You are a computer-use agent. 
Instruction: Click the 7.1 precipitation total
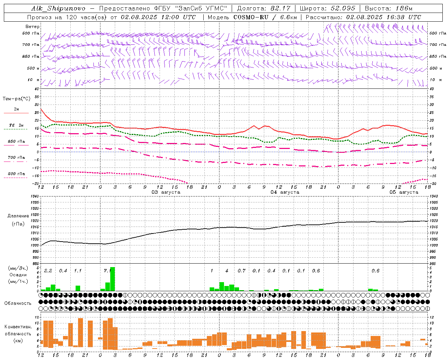click(x=107, y=271)
